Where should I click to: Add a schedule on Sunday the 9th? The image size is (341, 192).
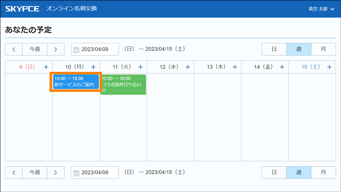pyautogui.click(x=46, y=67)
